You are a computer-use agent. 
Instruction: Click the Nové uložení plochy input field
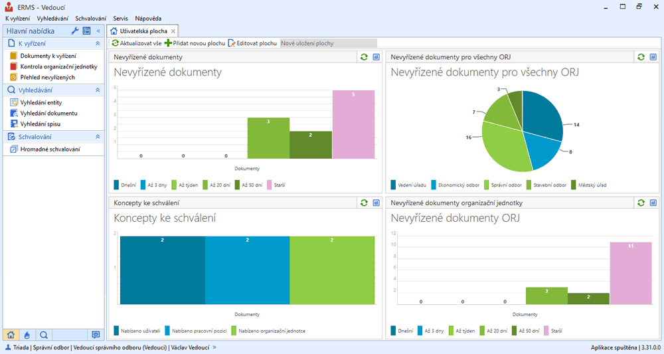[328, 43]
